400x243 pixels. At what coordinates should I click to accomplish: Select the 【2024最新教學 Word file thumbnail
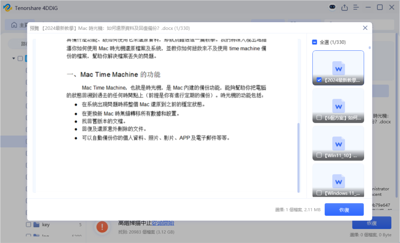click(x=338, y=68)
